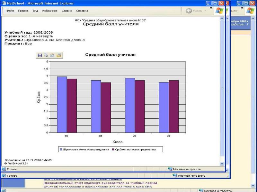The width and height of the screenshot is (257, 192).
Task: Open the Файл menu
Action: (x=10, y=11)
